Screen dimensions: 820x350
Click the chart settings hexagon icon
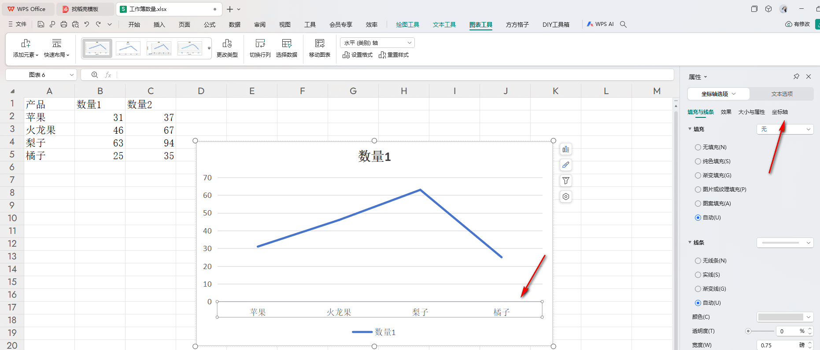click(x=566, y=197)
